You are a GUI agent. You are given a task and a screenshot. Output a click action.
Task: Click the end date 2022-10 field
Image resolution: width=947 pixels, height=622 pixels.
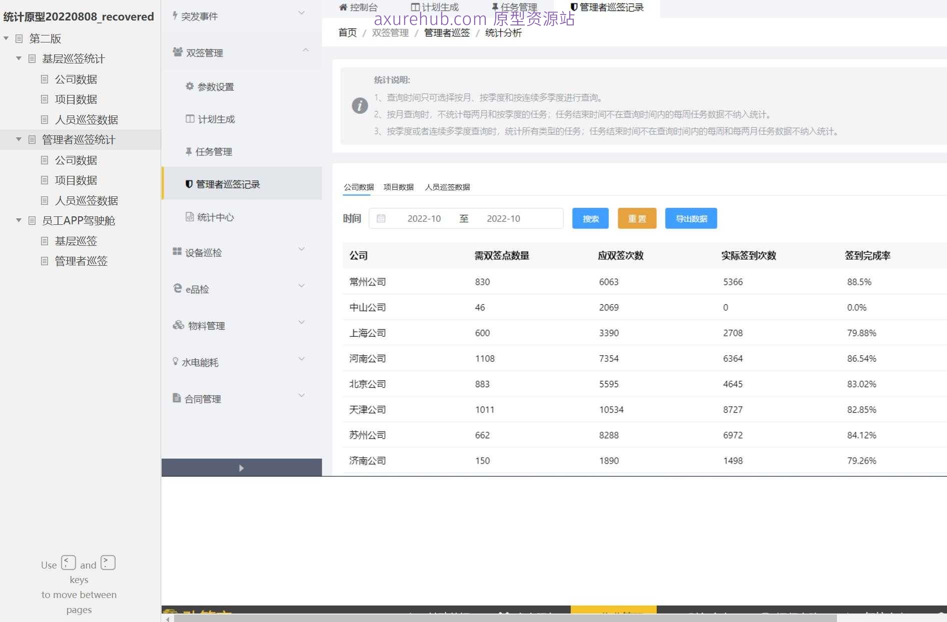(x=503, y=218)
